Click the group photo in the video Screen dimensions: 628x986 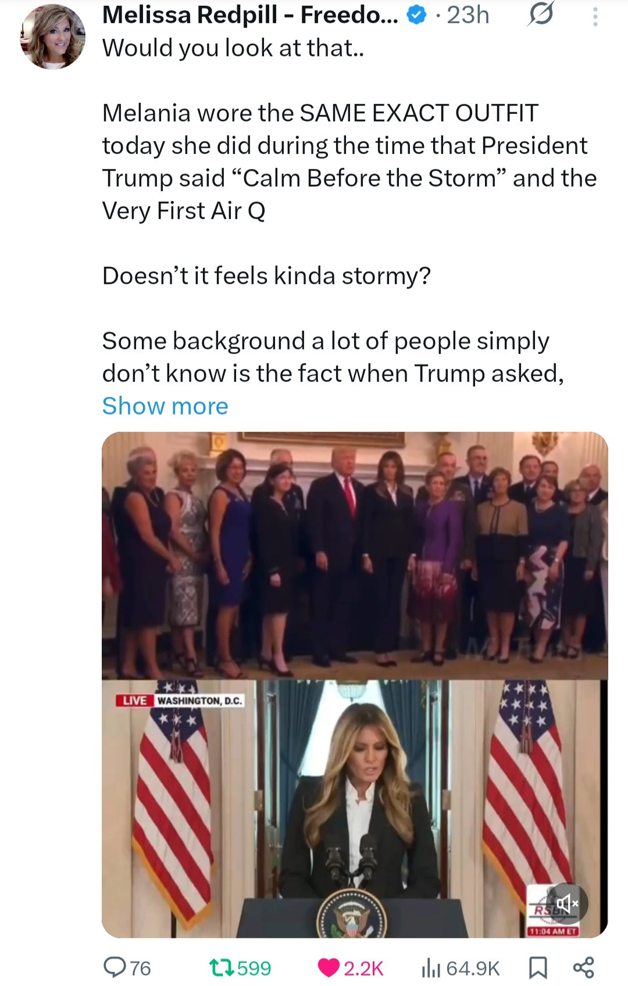click(355, 555)
